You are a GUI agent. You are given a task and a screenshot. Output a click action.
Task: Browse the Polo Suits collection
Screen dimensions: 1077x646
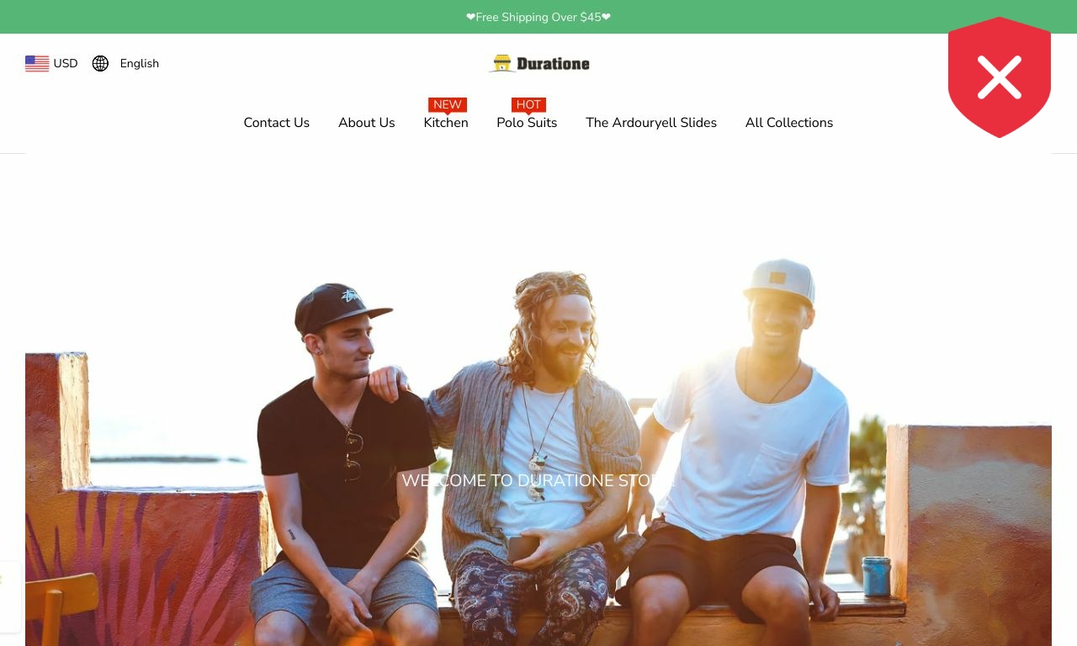point(527,123)
